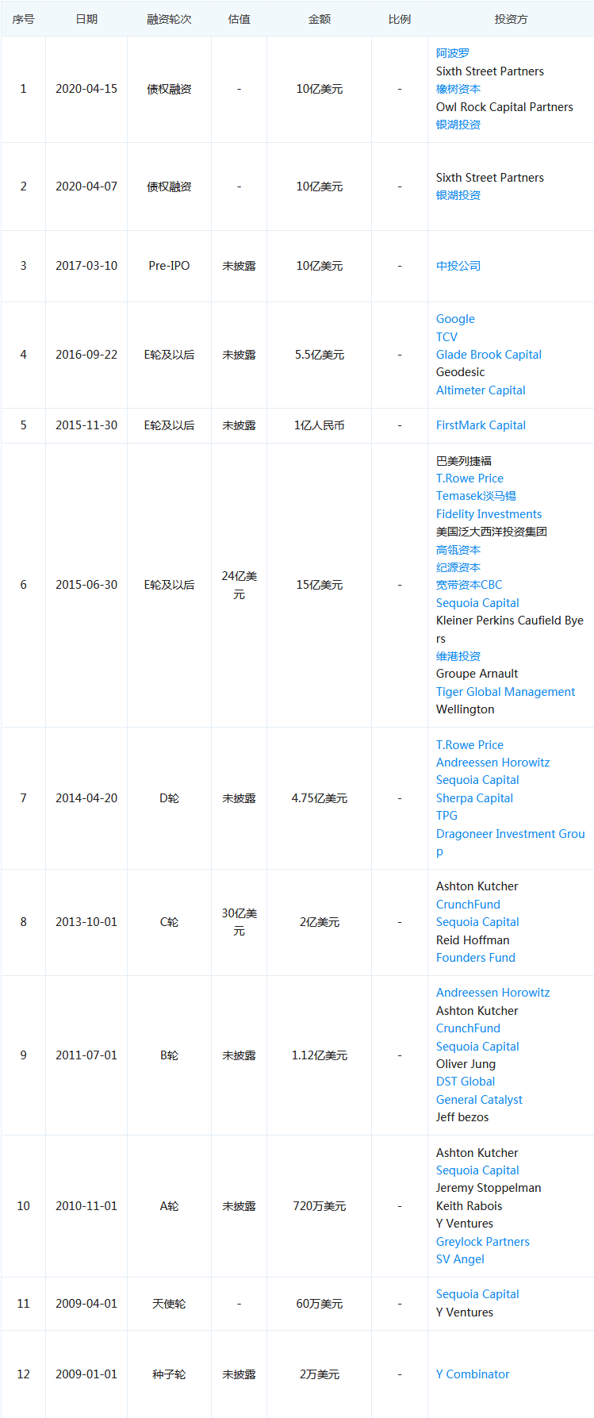Select the Pre-IPO round cell

pyautogui.click(x=169, y=266)
